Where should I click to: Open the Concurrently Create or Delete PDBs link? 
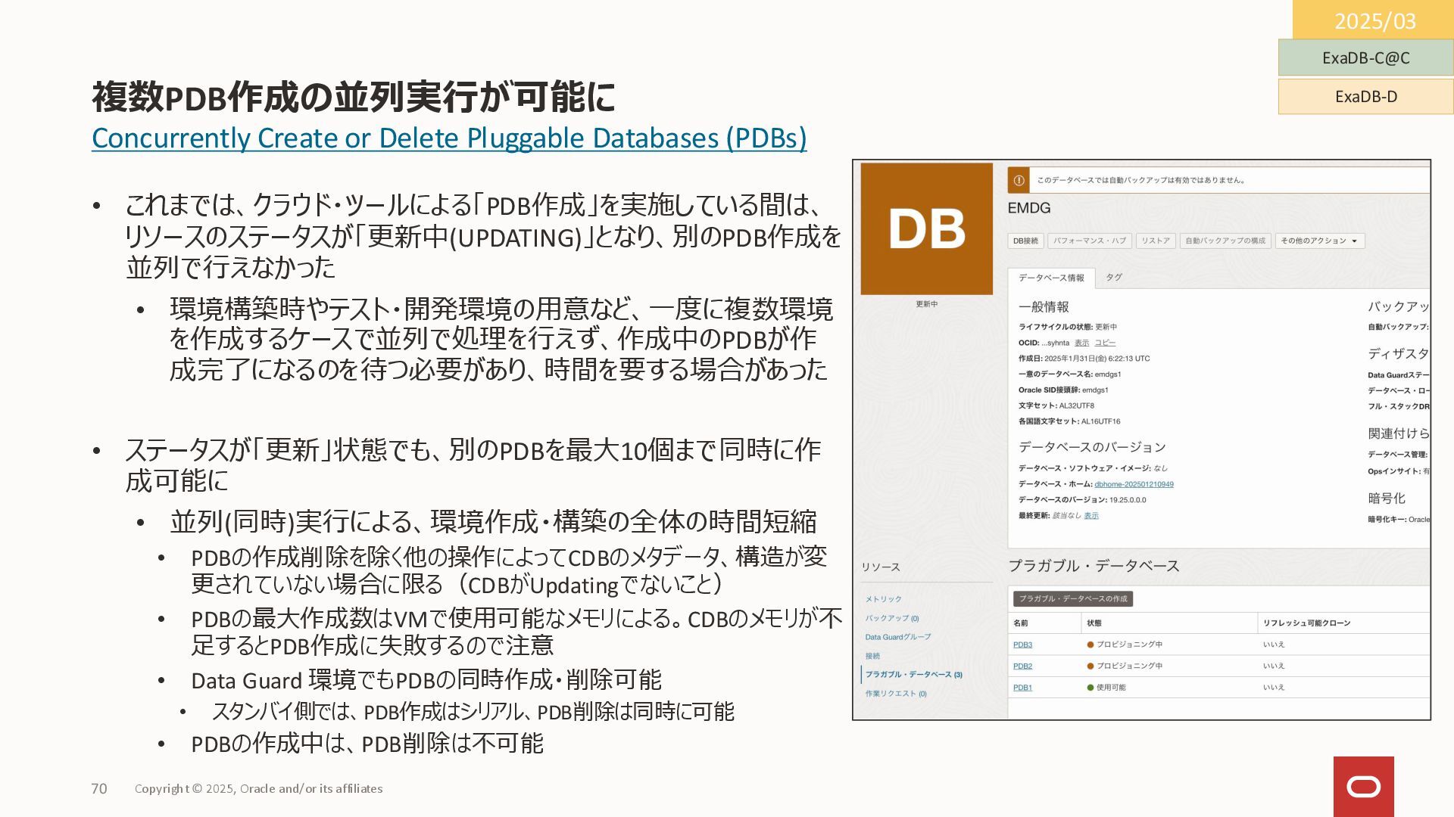click(449, 138)
